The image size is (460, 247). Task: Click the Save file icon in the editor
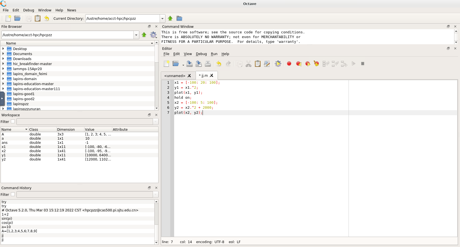189,64
